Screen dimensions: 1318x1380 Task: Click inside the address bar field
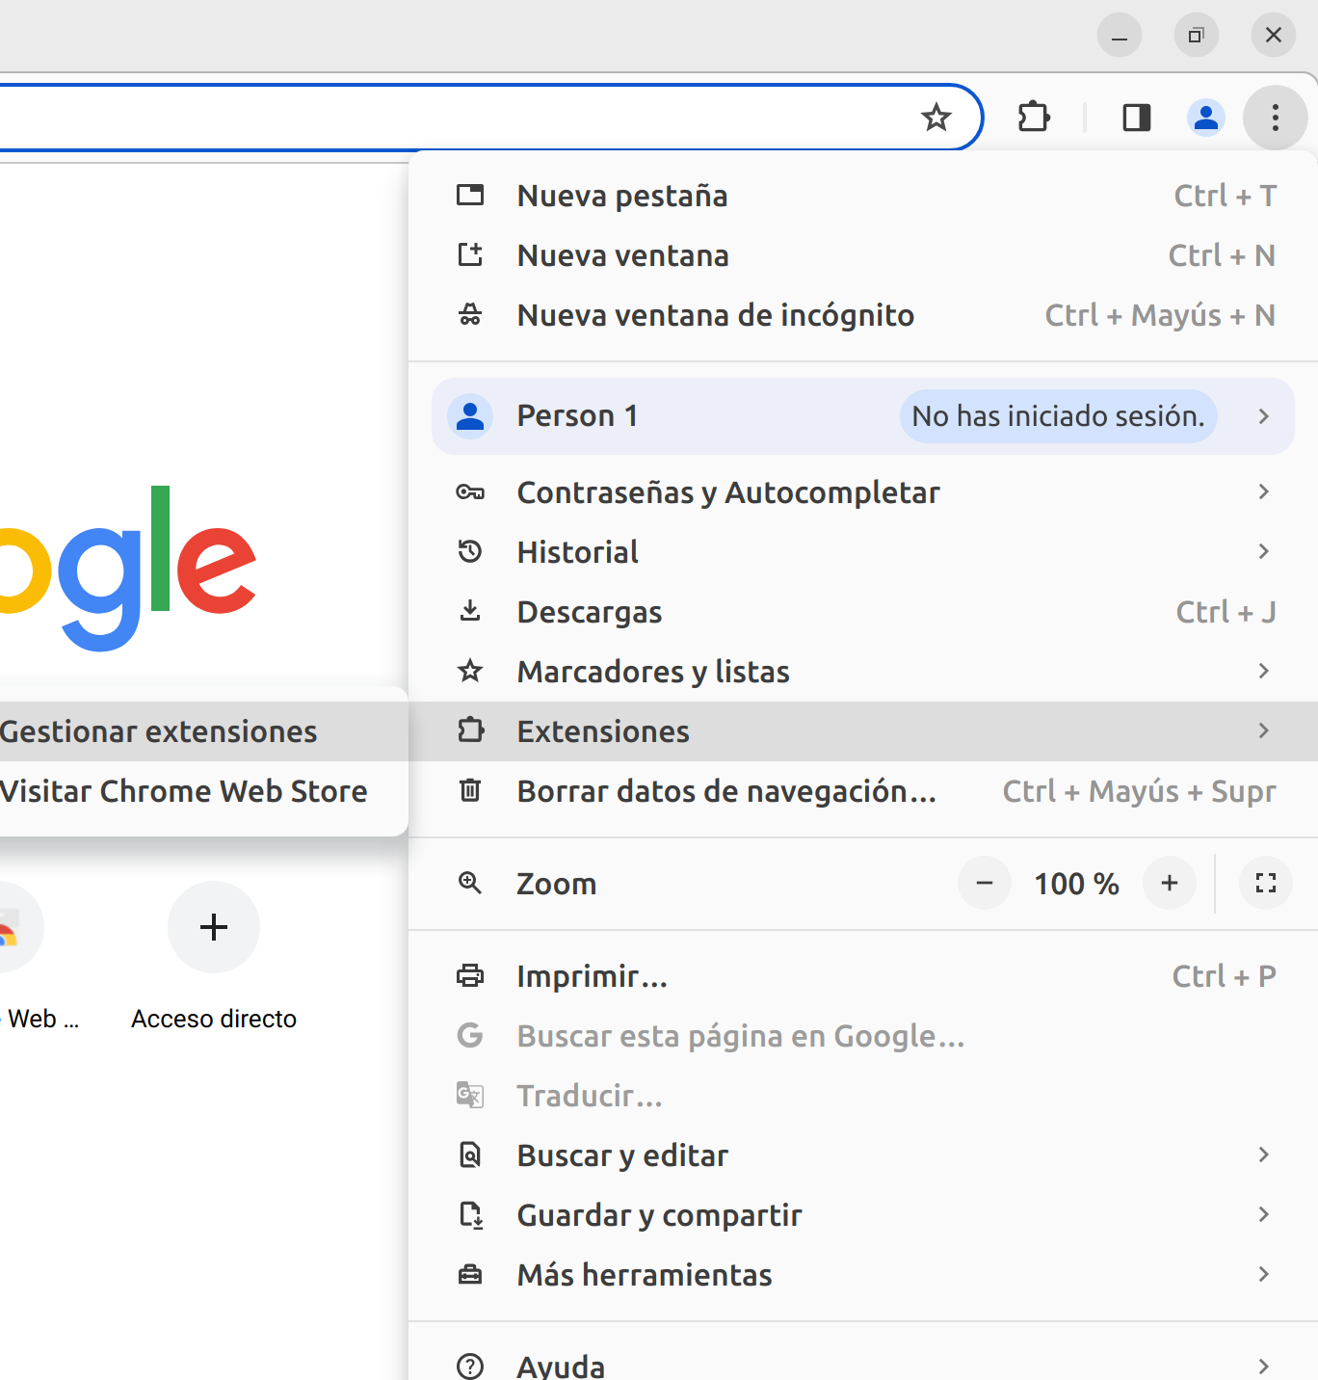[x=434, y=118]
